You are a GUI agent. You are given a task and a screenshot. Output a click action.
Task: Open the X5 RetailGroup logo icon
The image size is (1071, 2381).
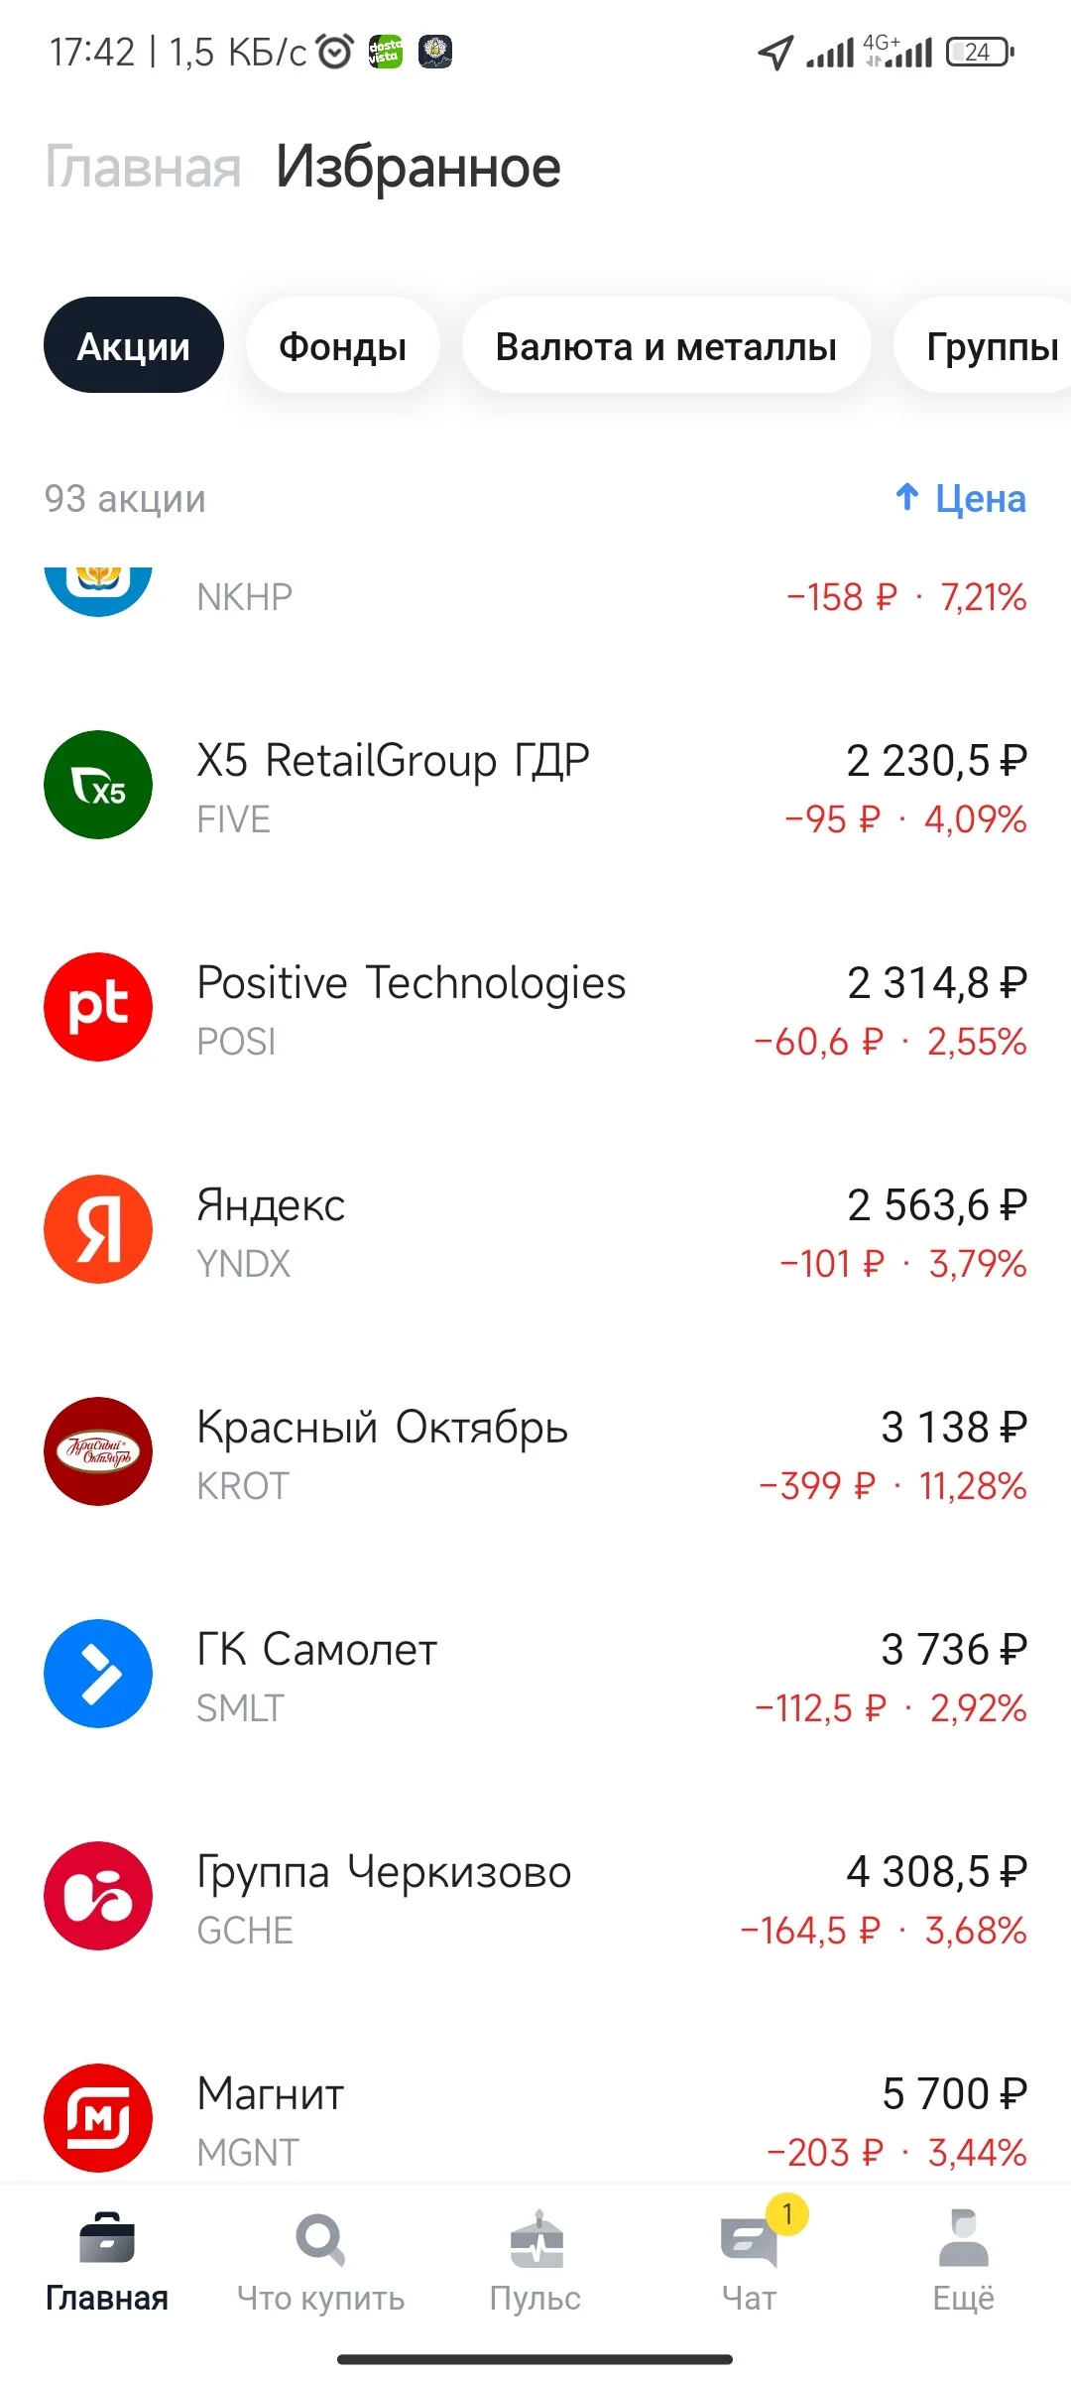coord(98,785)
